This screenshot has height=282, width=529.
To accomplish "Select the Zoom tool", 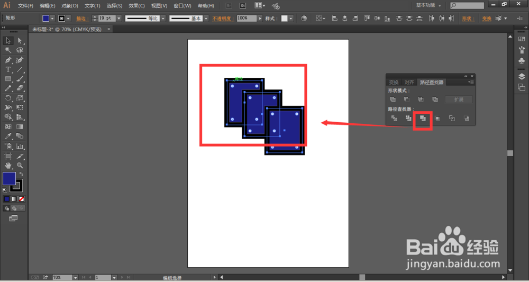I will coord(20,166).
